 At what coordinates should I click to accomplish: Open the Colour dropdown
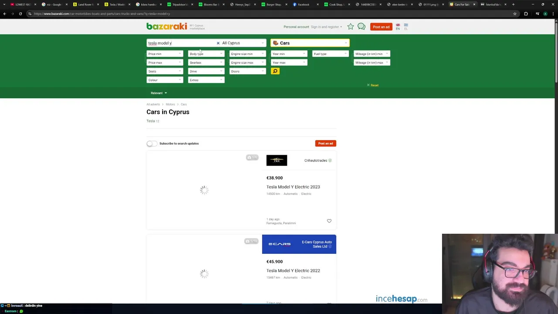tap(165, 80)
